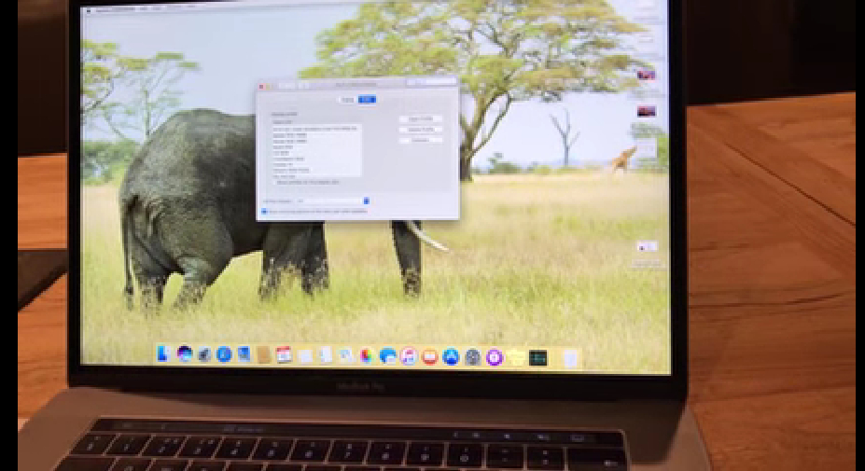Image resolution: width=865 pixels, height=471 pixels.
Task: Close the preferences window (red button)
Action: pyautogui.click(x=261, y=86)
